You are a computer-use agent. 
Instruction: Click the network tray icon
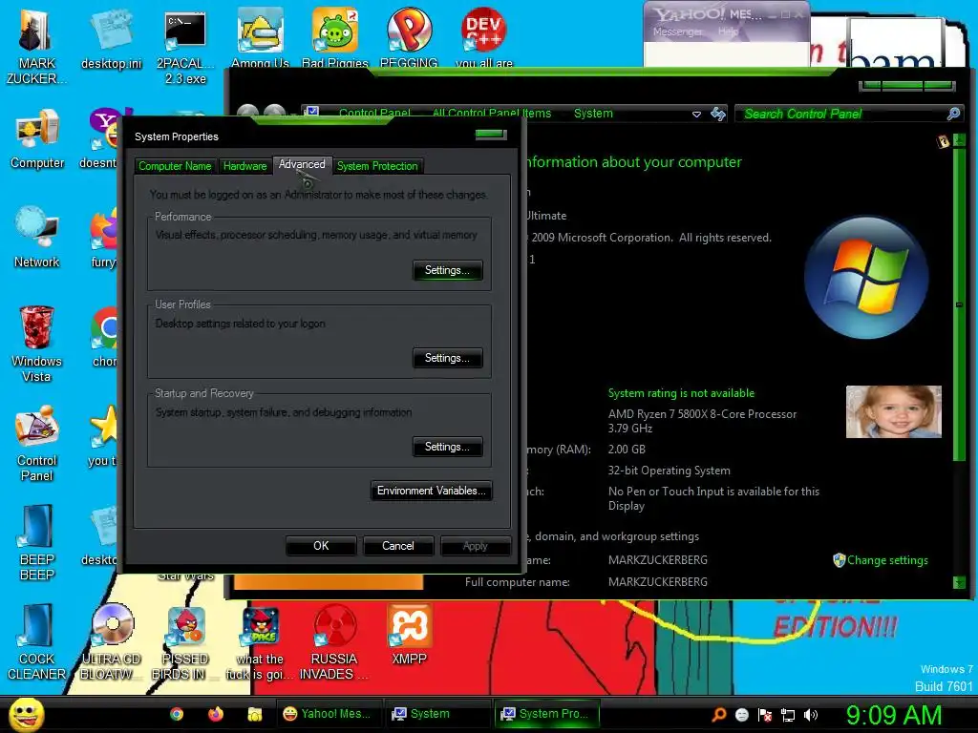[788, 715]
